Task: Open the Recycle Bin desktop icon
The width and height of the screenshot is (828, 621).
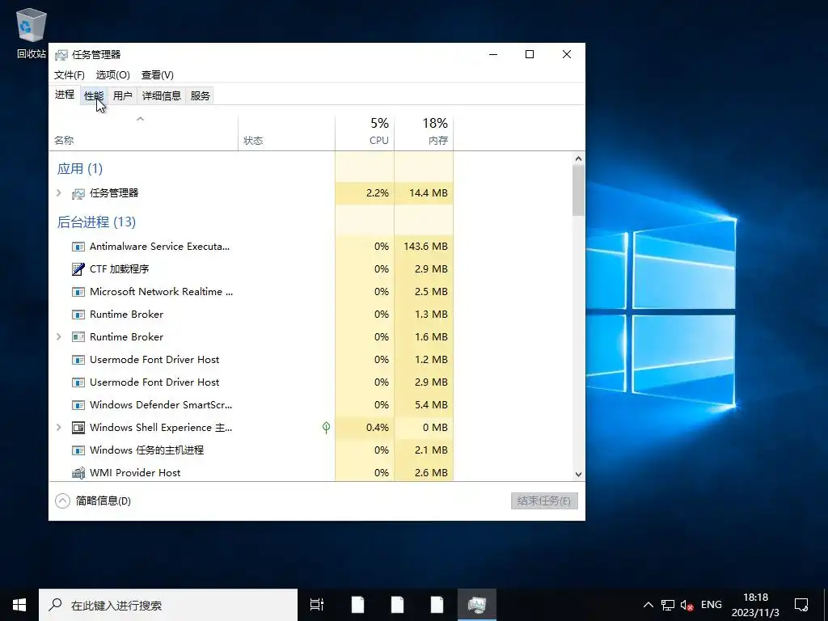Action: [x=31, y=32]
